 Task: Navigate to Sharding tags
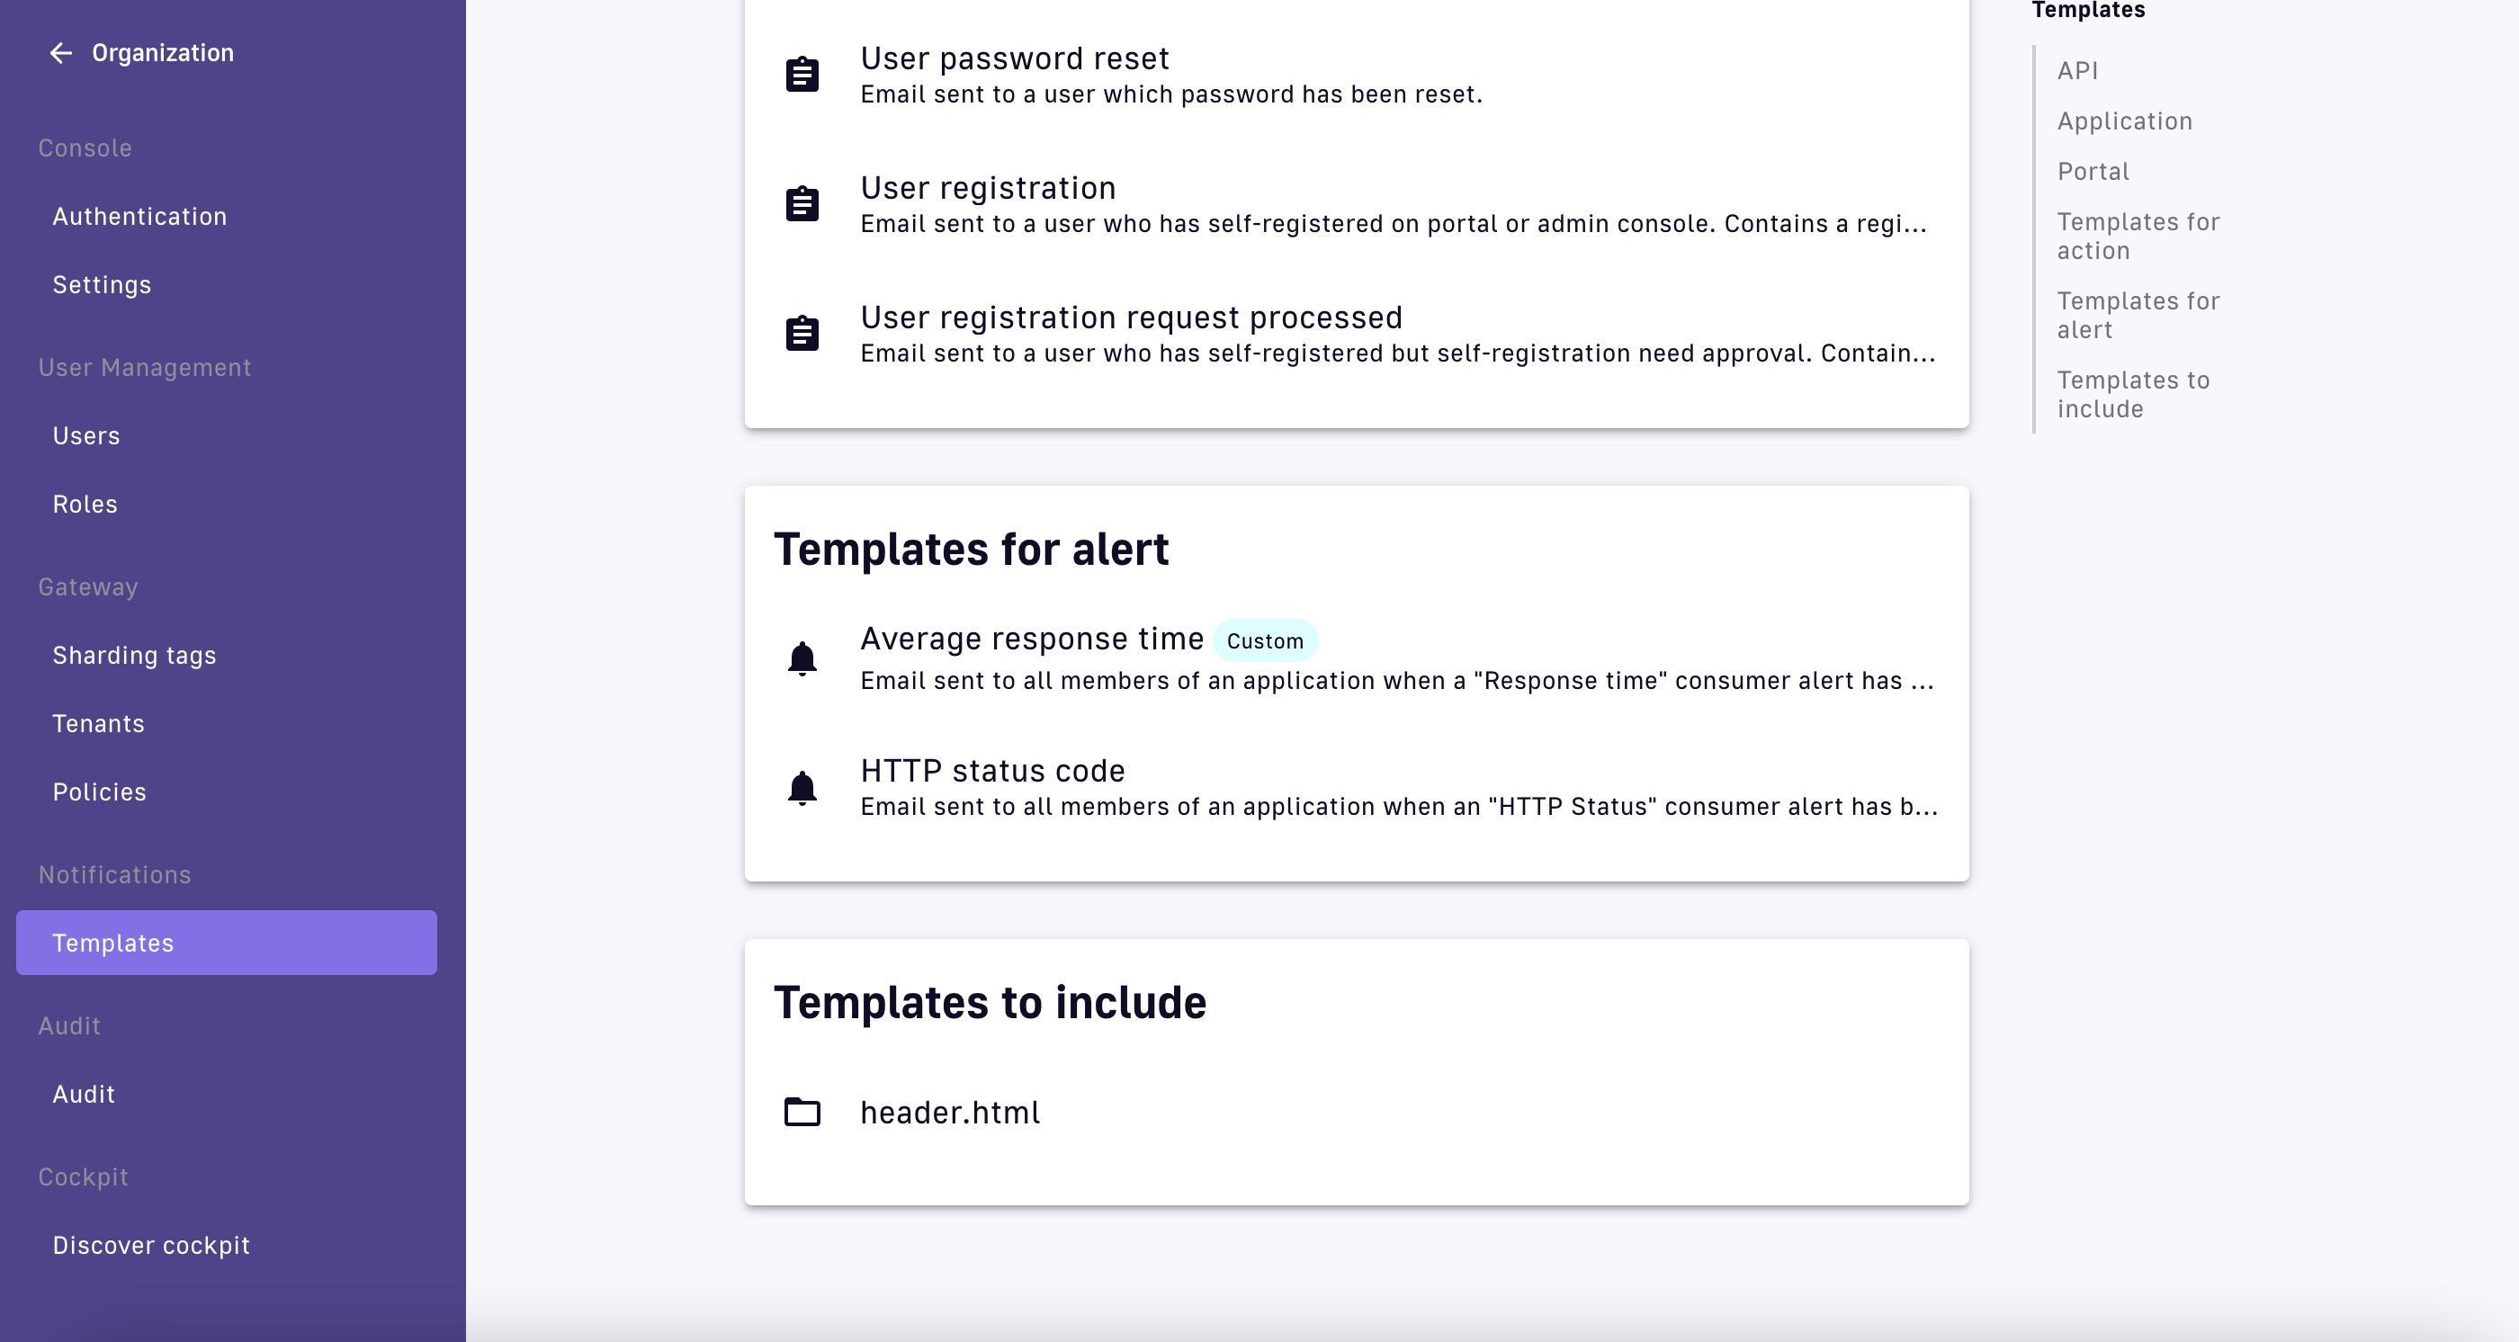click(x=134, y=655)
